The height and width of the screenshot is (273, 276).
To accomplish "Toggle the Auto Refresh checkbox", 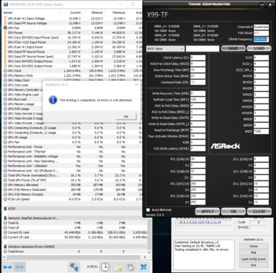I will pyautogui.click(x=148, y=210).
